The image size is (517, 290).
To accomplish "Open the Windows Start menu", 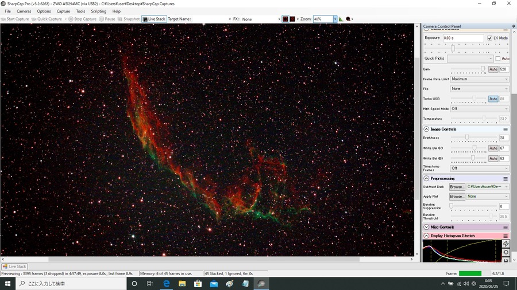I will coord(7,284).
